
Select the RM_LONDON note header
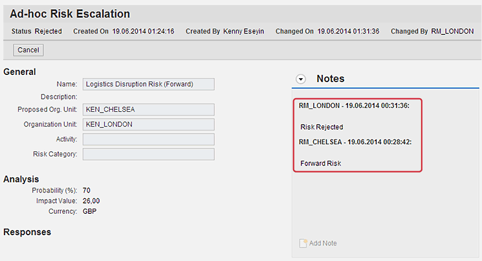pos(354,106)
